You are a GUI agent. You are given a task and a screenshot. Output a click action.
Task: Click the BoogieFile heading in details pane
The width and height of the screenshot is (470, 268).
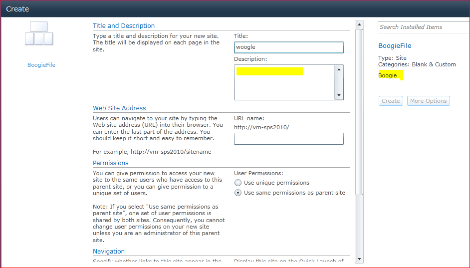395,46
